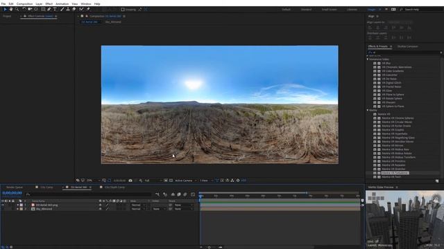Image resolution: width=444 pixels, height=249 pixels.
Task: Select the Puppet Pin tool
Action: tap(88, 9)
